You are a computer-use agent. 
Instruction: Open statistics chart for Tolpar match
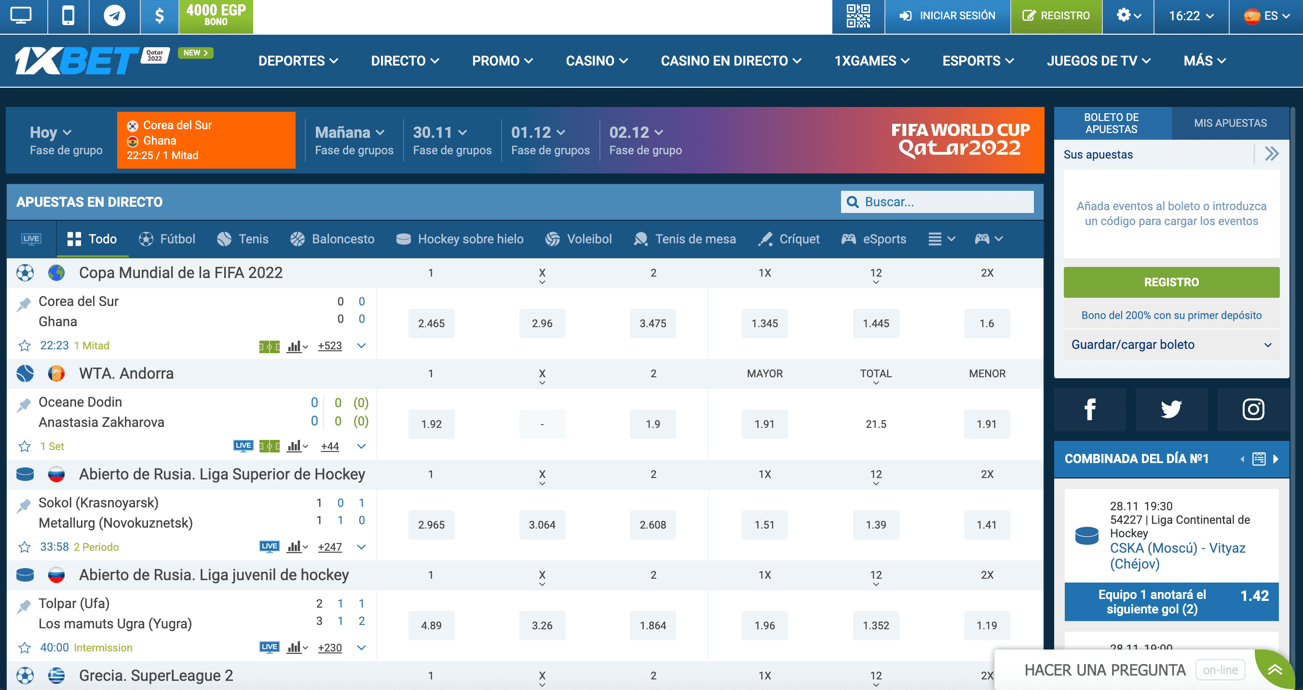click(x=297, y=648)
